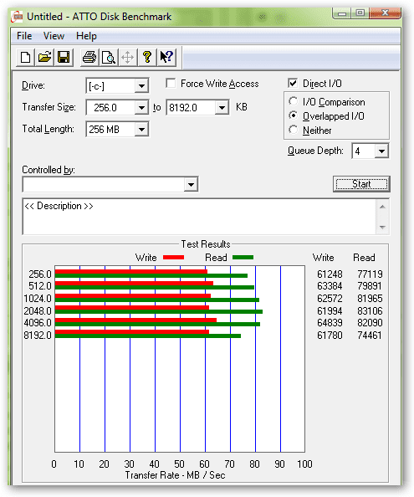Click the green Read legend swatch
Screen dimensions: 414x497
[243, 258]
